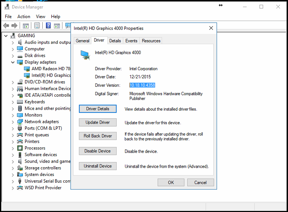This screenshot has height=212, width=288.
Task: Click the Properties toolbar icon
Action: 37,26
